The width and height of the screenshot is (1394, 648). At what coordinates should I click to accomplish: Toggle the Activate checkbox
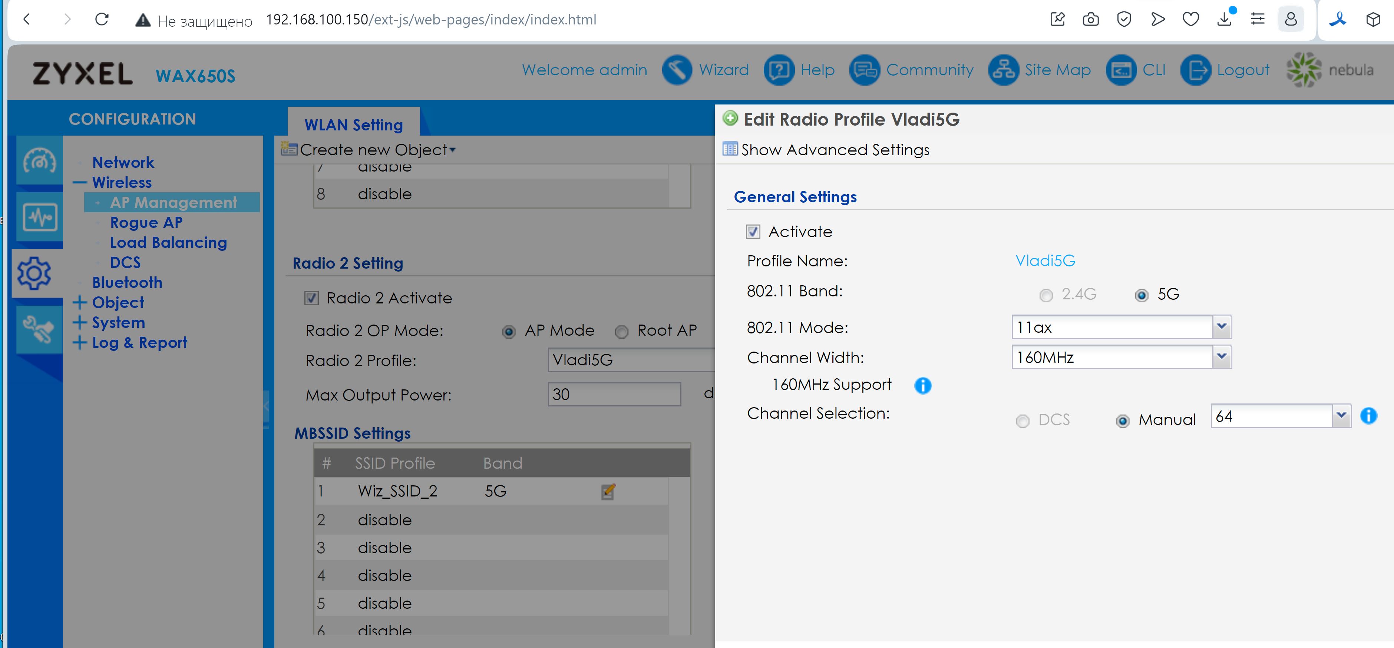click(753, 232)
